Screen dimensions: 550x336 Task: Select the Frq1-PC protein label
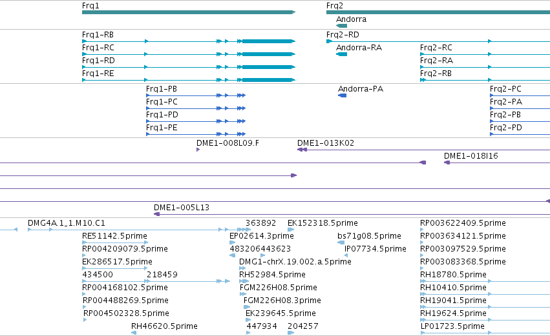pyautogui.click(x=162, y=102)
